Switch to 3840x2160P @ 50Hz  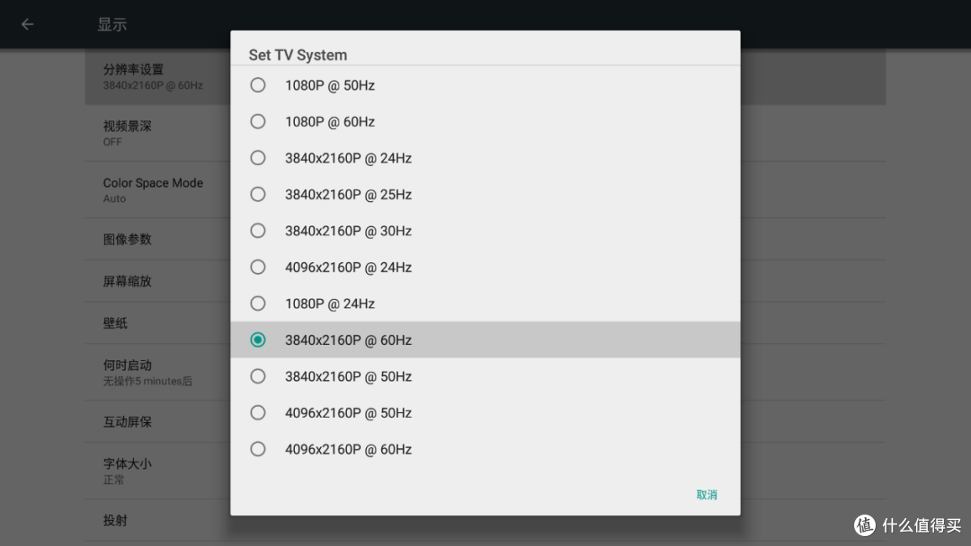click(x=485, y=376)
